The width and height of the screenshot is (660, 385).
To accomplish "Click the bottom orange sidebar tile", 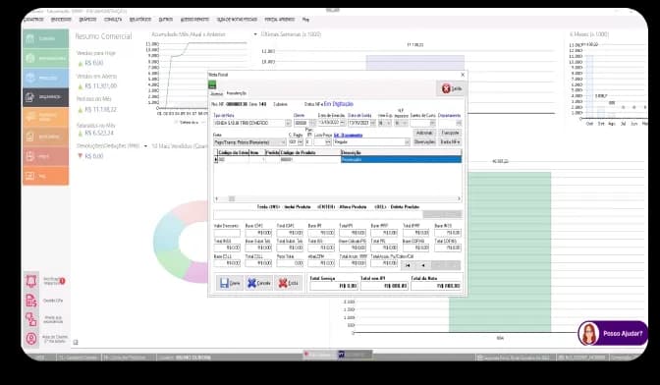I will pos(45,176).
